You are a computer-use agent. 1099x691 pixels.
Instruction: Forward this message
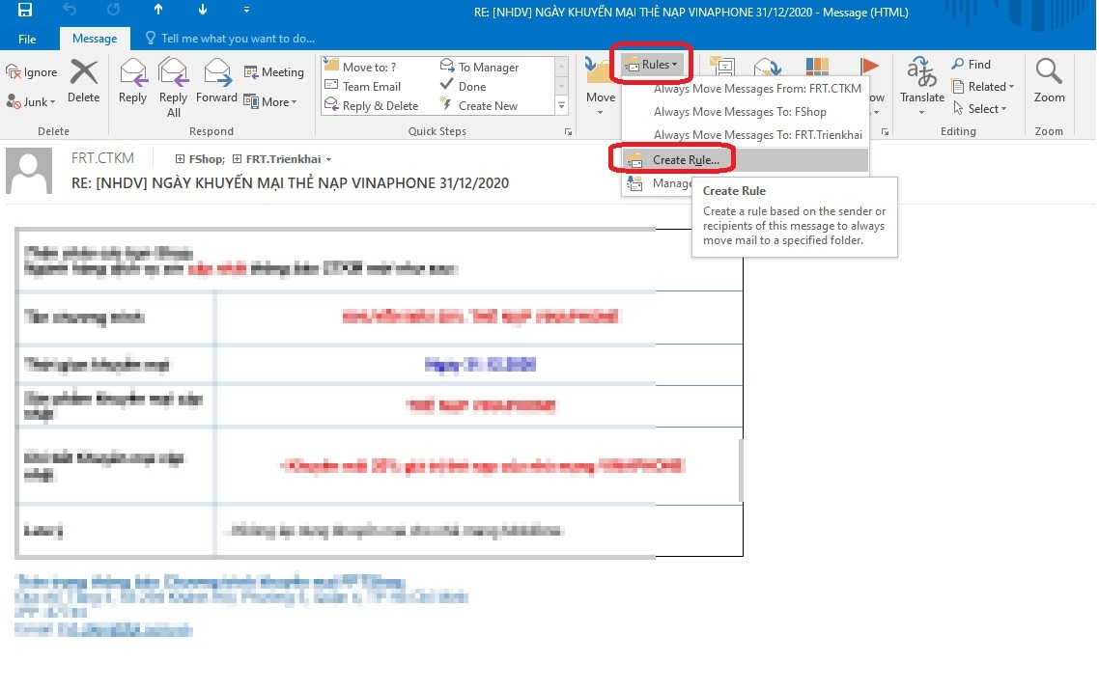click(x=216, y=82)
